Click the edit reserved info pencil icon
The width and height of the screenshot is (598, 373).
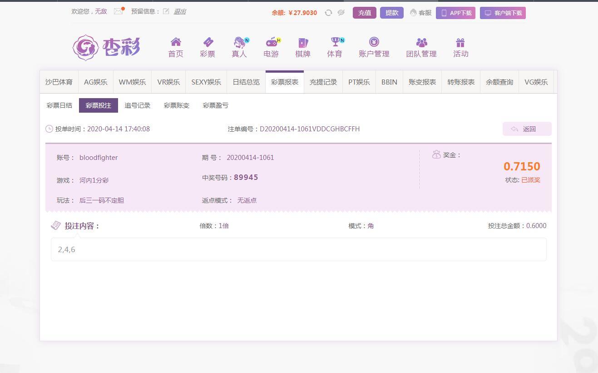(x=166, y=11)
